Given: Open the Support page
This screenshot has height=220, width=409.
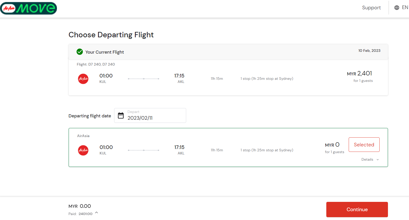Looking at the screenshot, I should (371, 8).
